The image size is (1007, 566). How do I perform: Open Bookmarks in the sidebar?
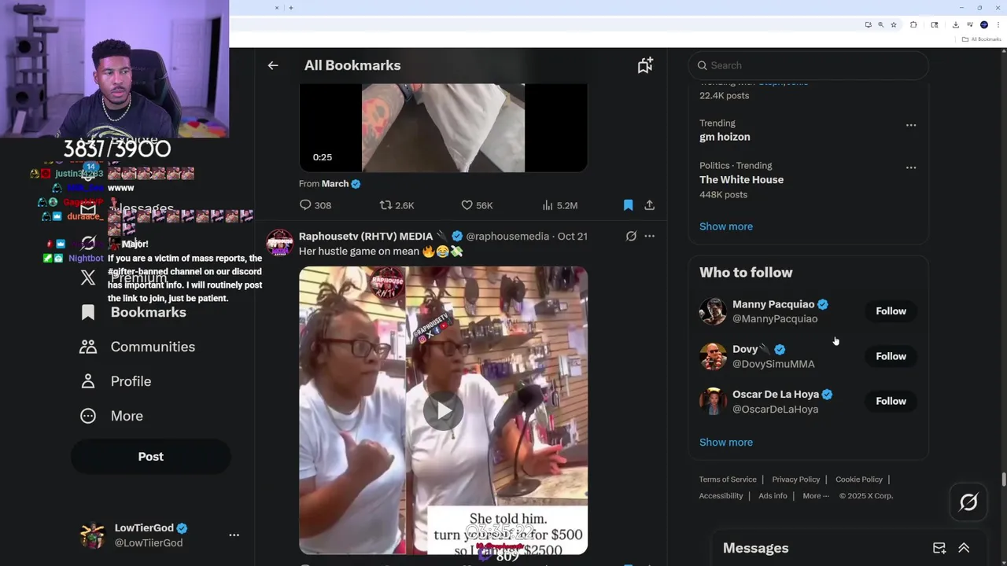pos(134,312)
